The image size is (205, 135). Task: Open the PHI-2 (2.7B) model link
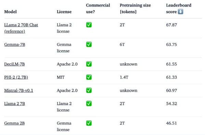pos(16,77)
